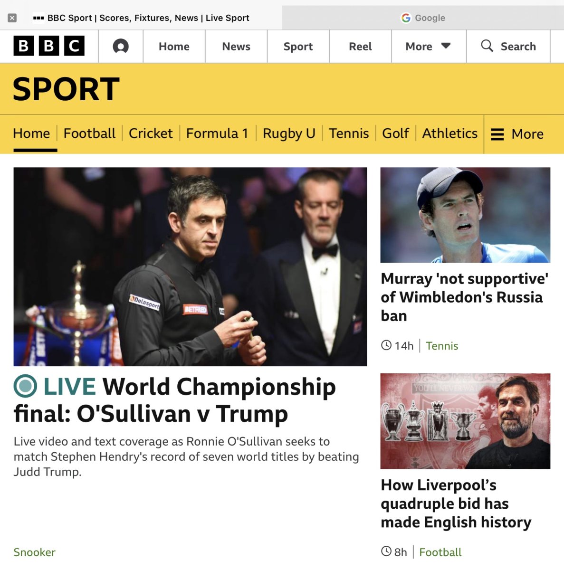Click the green Tennis category tag
The height and width of the screenshot is (570, 564).
pos(442,346)
